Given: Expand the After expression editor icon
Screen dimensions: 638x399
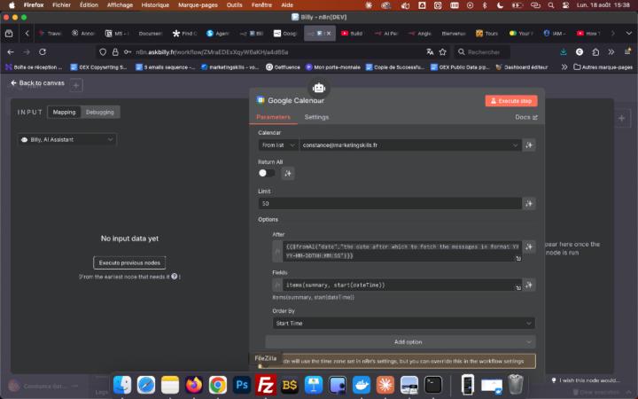Looking at the screenshot, I should (x=518, y=259).
